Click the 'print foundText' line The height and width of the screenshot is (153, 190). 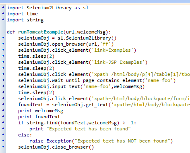[39, 117]
